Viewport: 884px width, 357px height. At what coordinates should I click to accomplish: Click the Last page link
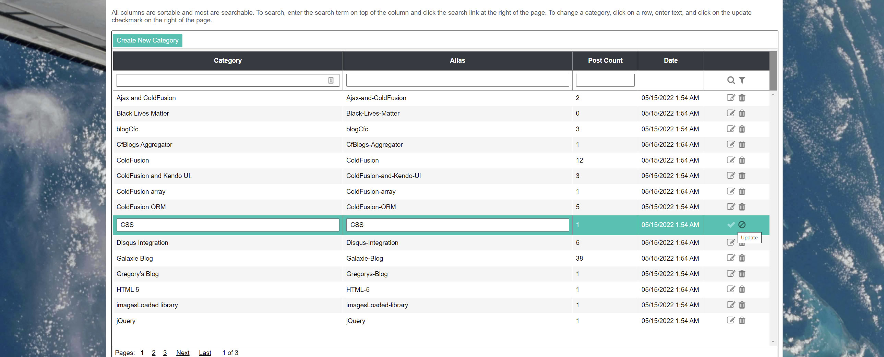pyautogui.click(x=205, y=353)
